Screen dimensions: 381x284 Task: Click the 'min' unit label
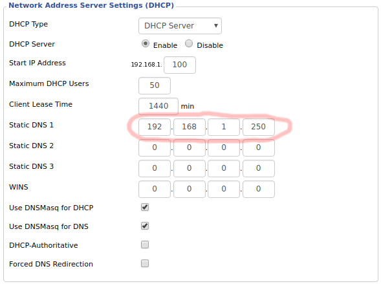pos(188,106)
